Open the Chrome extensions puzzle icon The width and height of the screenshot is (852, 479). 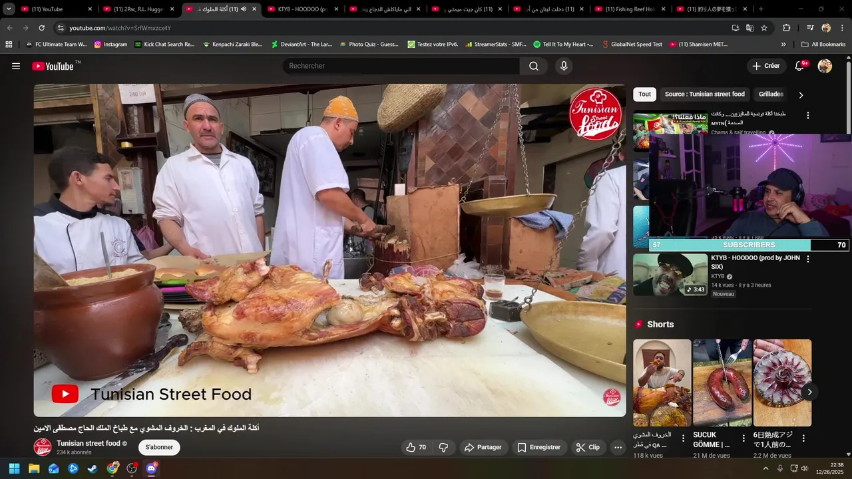coord(787,28)
